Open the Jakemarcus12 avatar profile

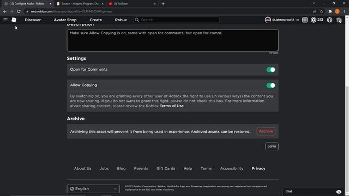click(x=268, y=20)
